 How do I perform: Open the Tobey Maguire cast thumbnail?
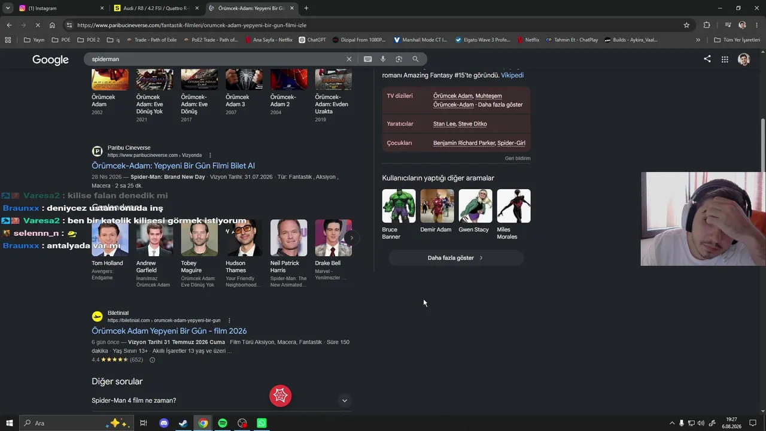point(199,238)
